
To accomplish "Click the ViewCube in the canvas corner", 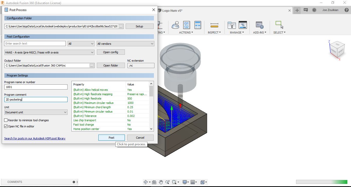I will tap(337, 49).
